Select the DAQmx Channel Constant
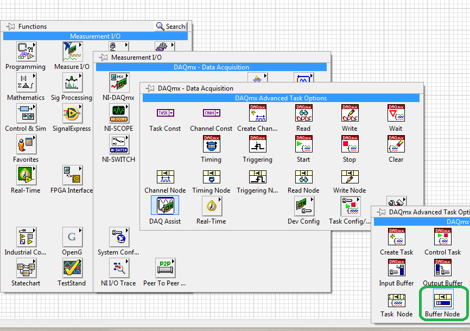Image resolution: width=470 pixels, height=331 pixels. click(x=211, y=113)
